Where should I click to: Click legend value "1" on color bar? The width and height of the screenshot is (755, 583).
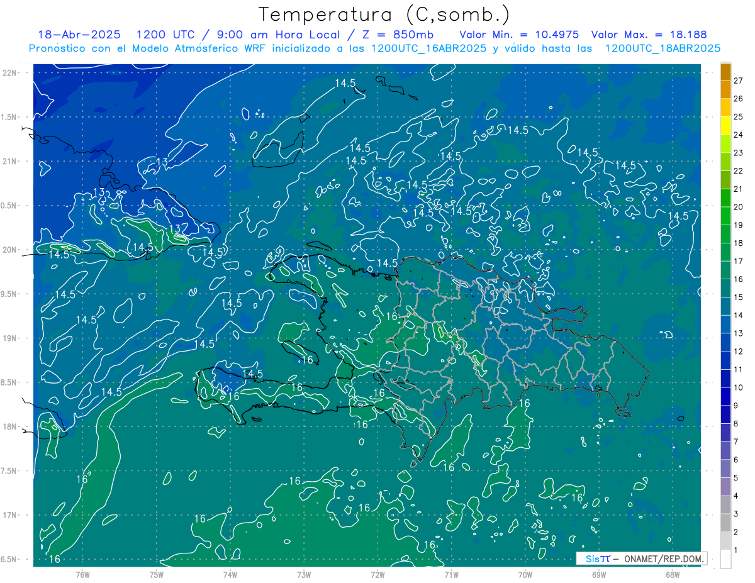[736, 550]
